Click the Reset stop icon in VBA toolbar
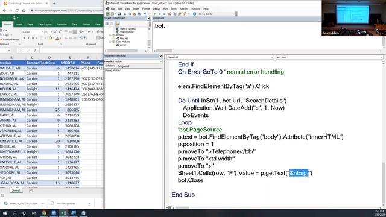The height and width of the screenshot is (217, 386). point(164,14)
